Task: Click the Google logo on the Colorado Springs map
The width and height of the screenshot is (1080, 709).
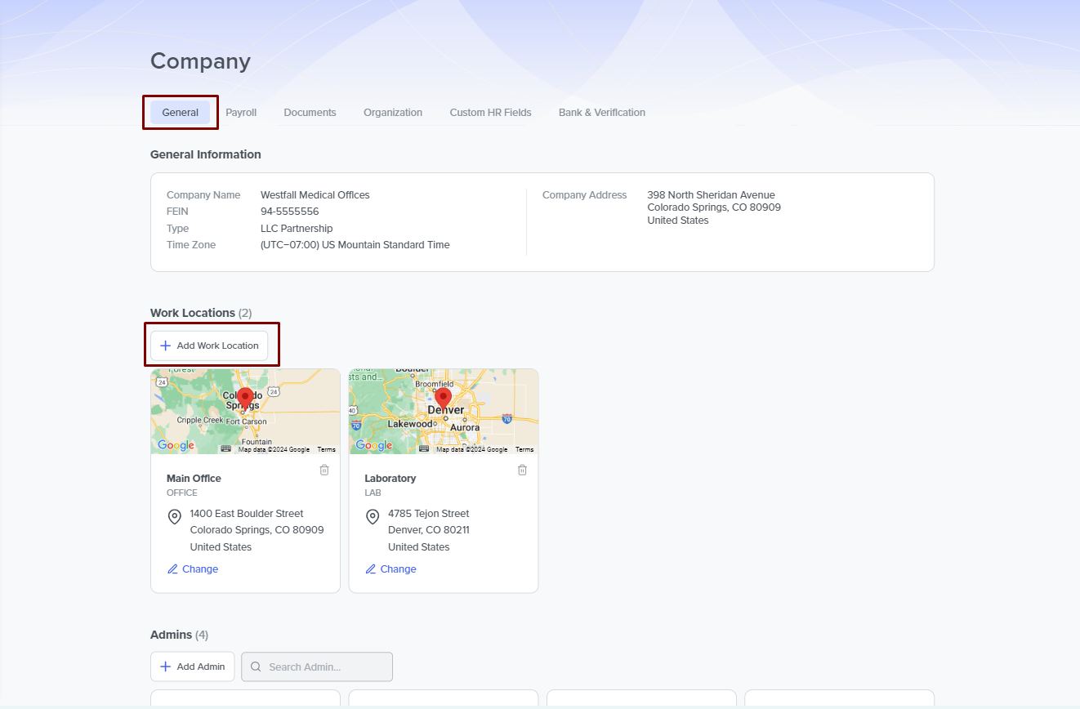Action: 176,445
